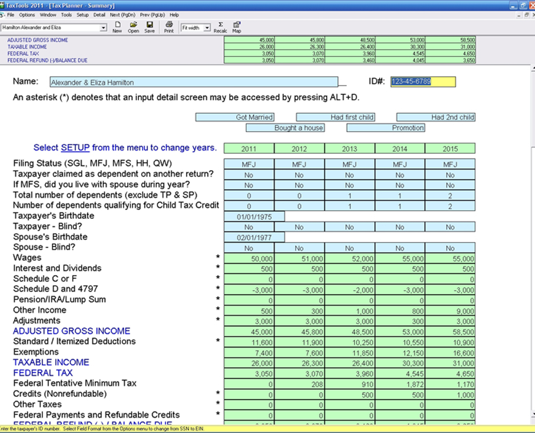Click the Wages row asterisk detail marker

pos(218,257)
